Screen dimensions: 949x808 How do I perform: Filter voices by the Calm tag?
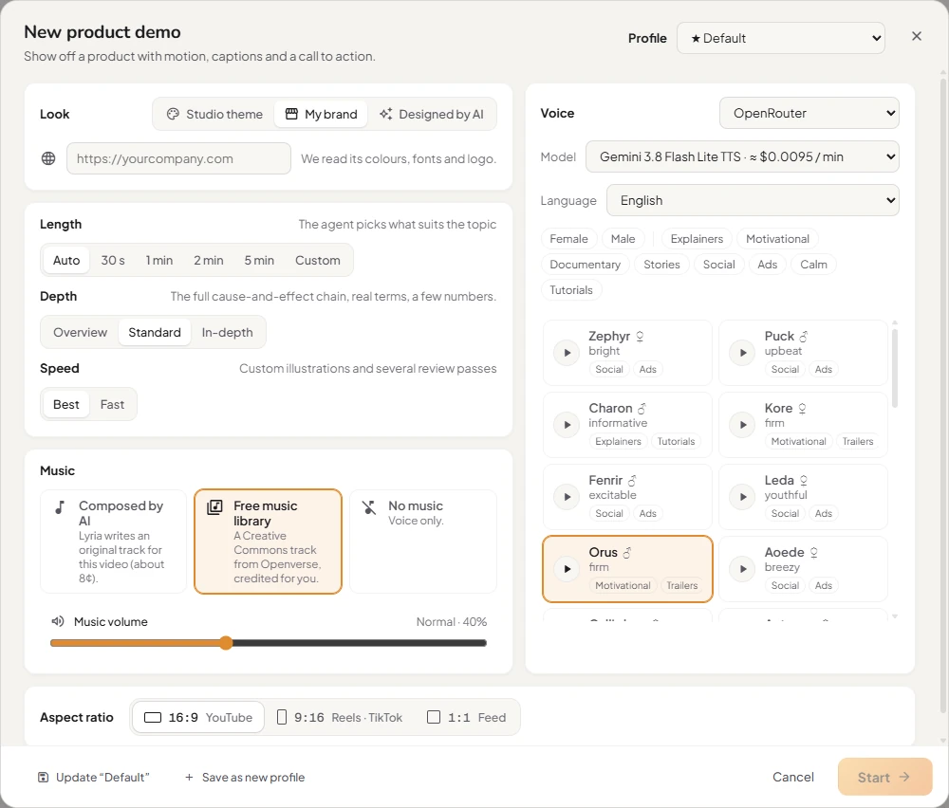[813, 265]
